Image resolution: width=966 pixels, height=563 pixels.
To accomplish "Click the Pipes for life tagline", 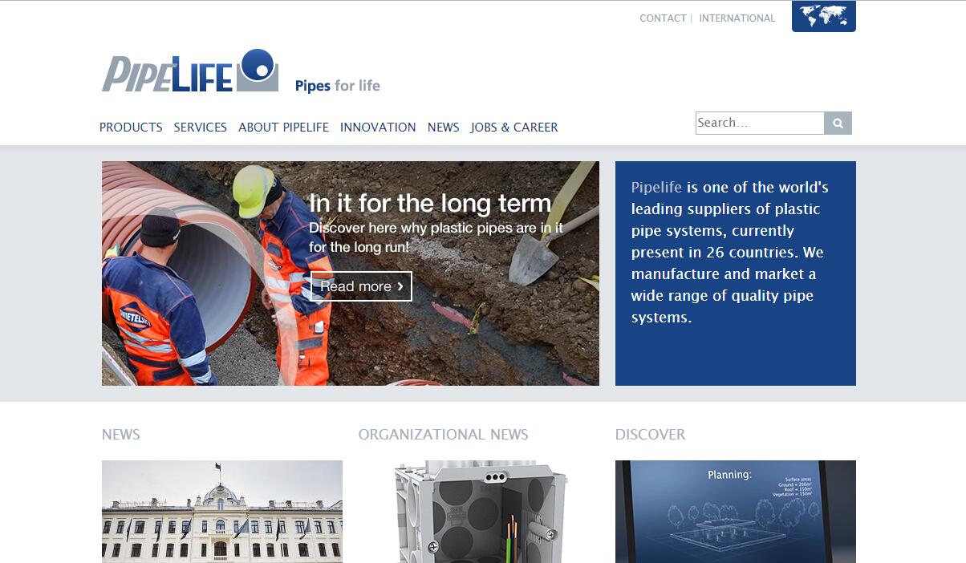I will (x=338, y=86).
